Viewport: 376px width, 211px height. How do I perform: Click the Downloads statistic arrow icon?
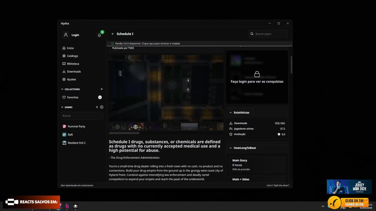tap(231, 123)
